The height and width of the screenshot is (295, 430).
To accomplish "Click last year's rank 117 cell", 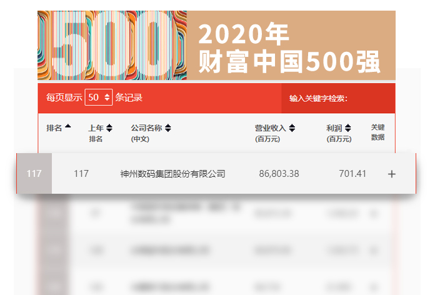I will 81,174.
